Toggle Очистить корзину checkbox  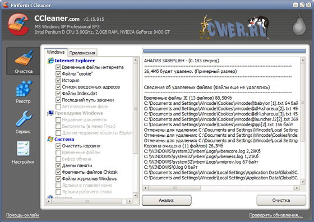tap(58, 146)
